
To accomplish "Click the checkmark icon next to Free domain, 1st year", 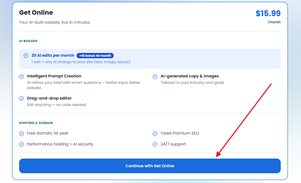I will pos(21,134).
